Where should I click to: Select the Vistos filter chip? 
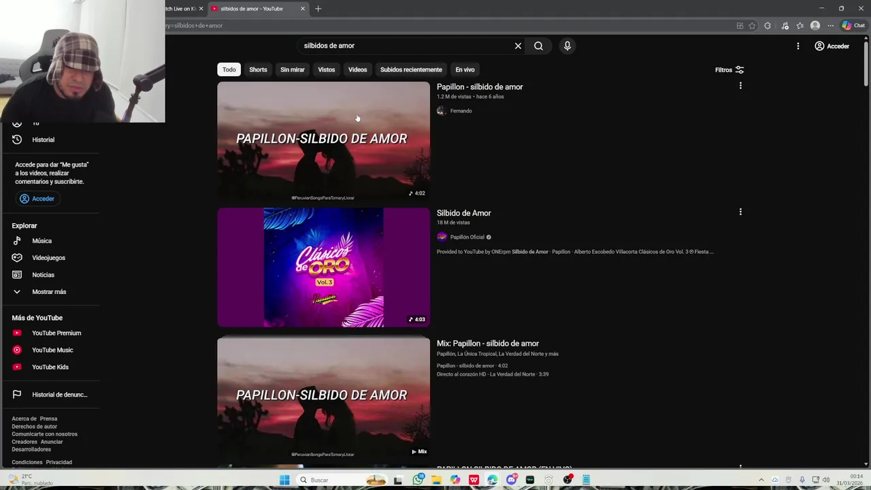pyautogui.click(x=327, y=69)
